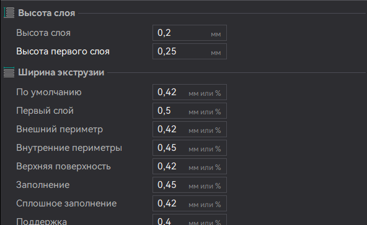Edit the Поддержка width field 0,4

pos(190,220)
